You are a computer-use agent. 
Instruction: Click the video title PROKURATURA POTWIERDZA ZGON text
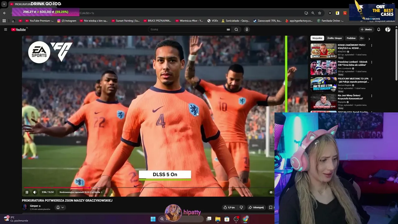click(67, 201)
